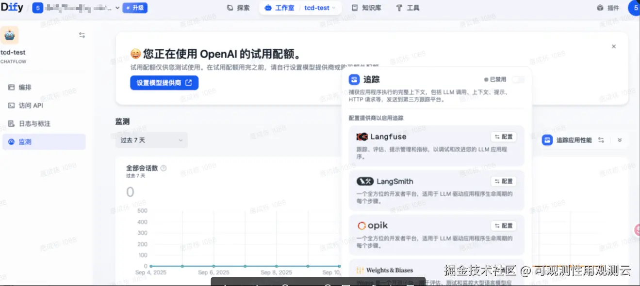This screenshot has height=286, width=640.
Task: Click the 全部会话数 chart title
Action: coord(142,168)
